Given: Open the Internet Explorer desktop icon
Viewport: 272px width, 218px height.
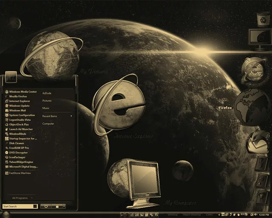Looking at the screenshot, I should pos(119,103).
